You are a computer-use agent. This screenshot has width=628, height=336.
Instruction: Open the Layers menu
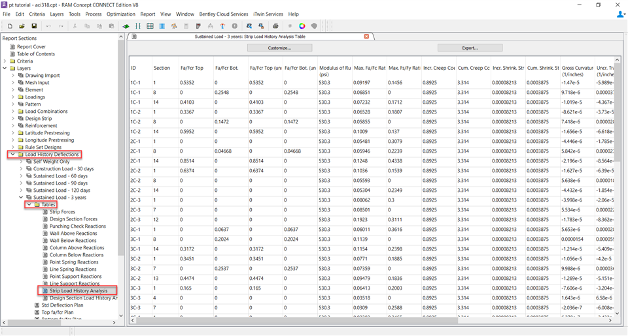[x=56, y=14]
